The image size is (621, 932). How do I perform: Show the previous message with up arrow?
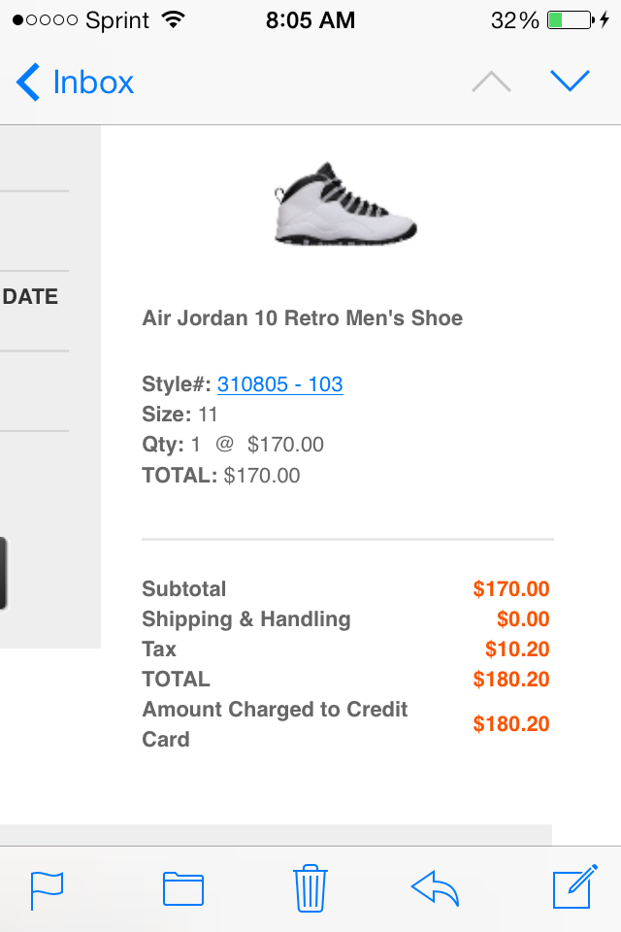491,83
